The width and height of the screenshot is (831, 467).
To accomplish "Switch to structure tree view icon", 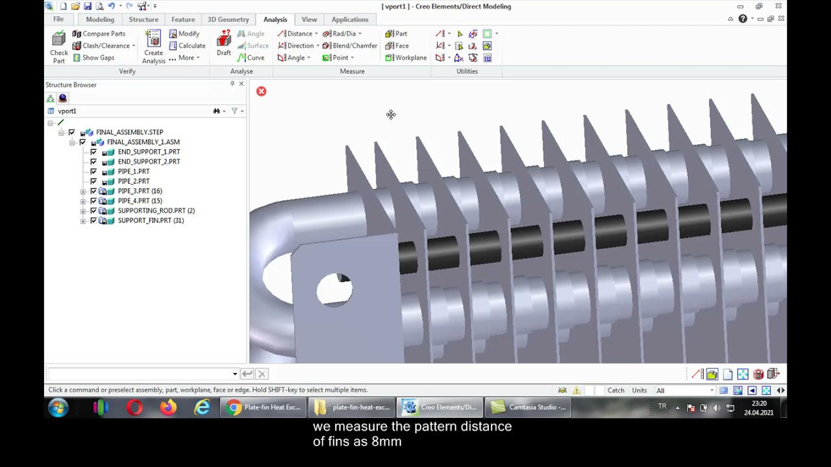I will pos(50,99).
